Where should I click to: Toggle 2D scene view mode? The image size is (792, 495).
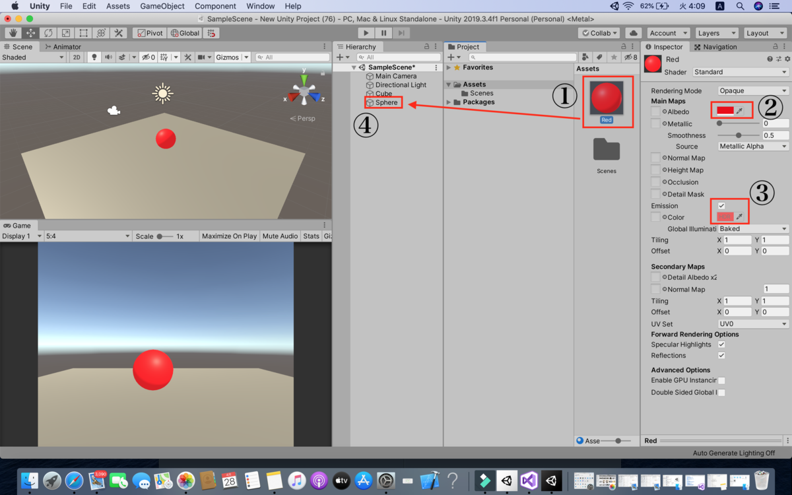[77, 57]
